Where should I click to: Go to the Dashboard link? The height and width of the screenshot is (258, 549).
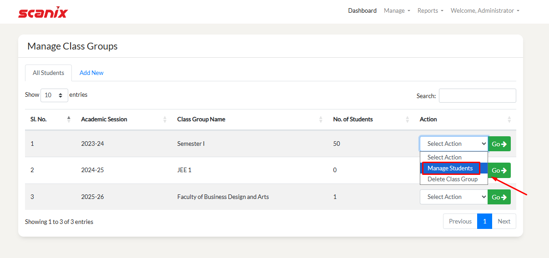(362, 10)
